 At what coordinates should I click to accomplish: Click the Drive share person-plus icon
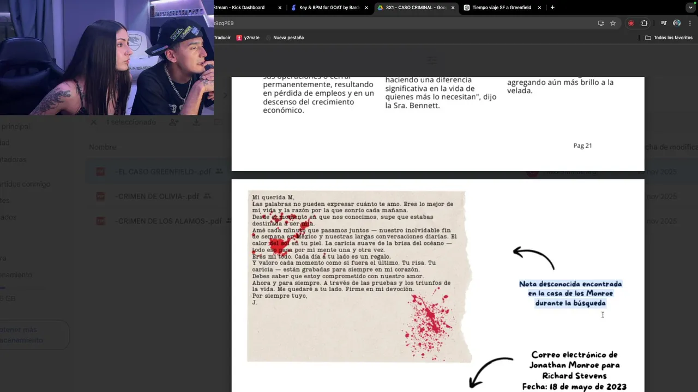[173, 122]
